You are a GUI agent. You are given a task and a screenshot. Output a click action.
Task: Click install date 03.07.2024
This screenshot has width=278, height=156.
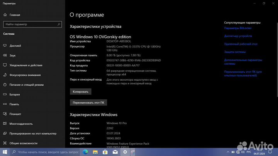pos(113,133)
